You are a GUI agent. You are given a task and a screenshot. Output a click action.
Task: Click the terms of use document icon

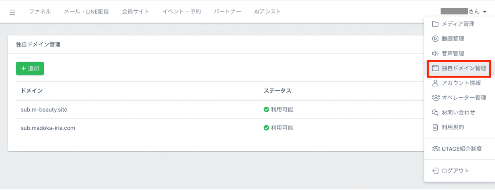click(x=435, y=127)
